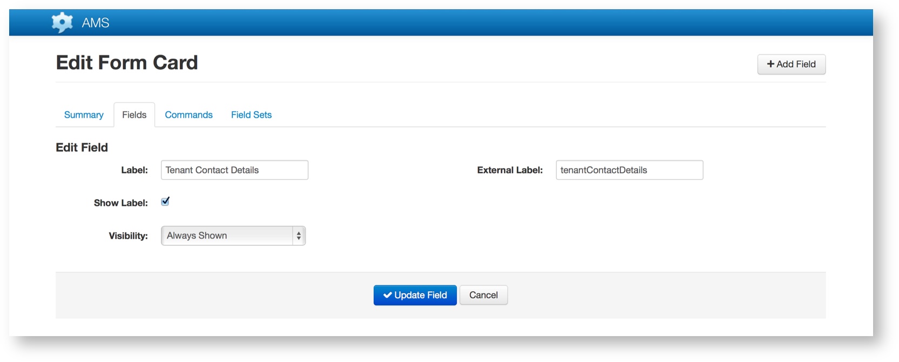Click the Visibility dropdown up-down arrows

pyautogui.click(x=299, y=236)
